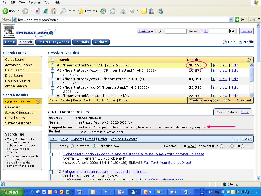
Task: Open the Tools menu
Action: coord(47,2)
